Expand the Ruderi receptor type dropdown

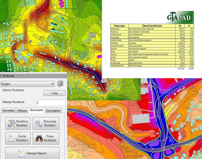[x=28, y=84]
